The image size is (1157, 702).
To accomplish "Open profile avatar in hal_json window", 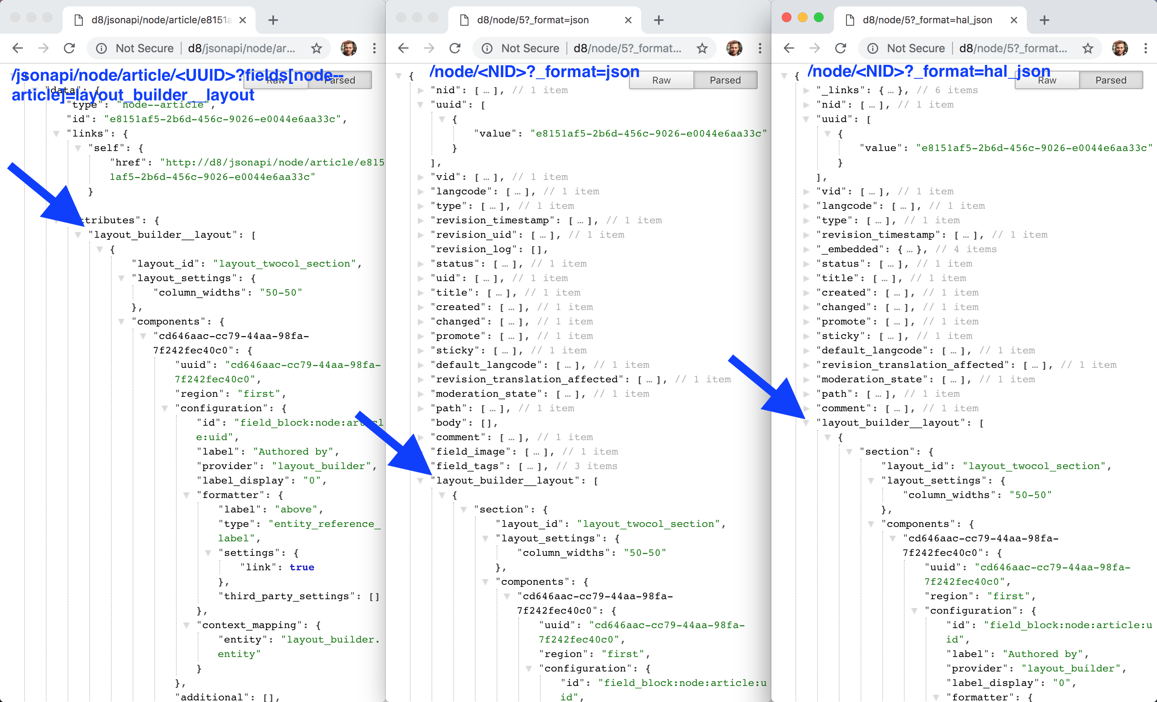I will pos(1119,48).
